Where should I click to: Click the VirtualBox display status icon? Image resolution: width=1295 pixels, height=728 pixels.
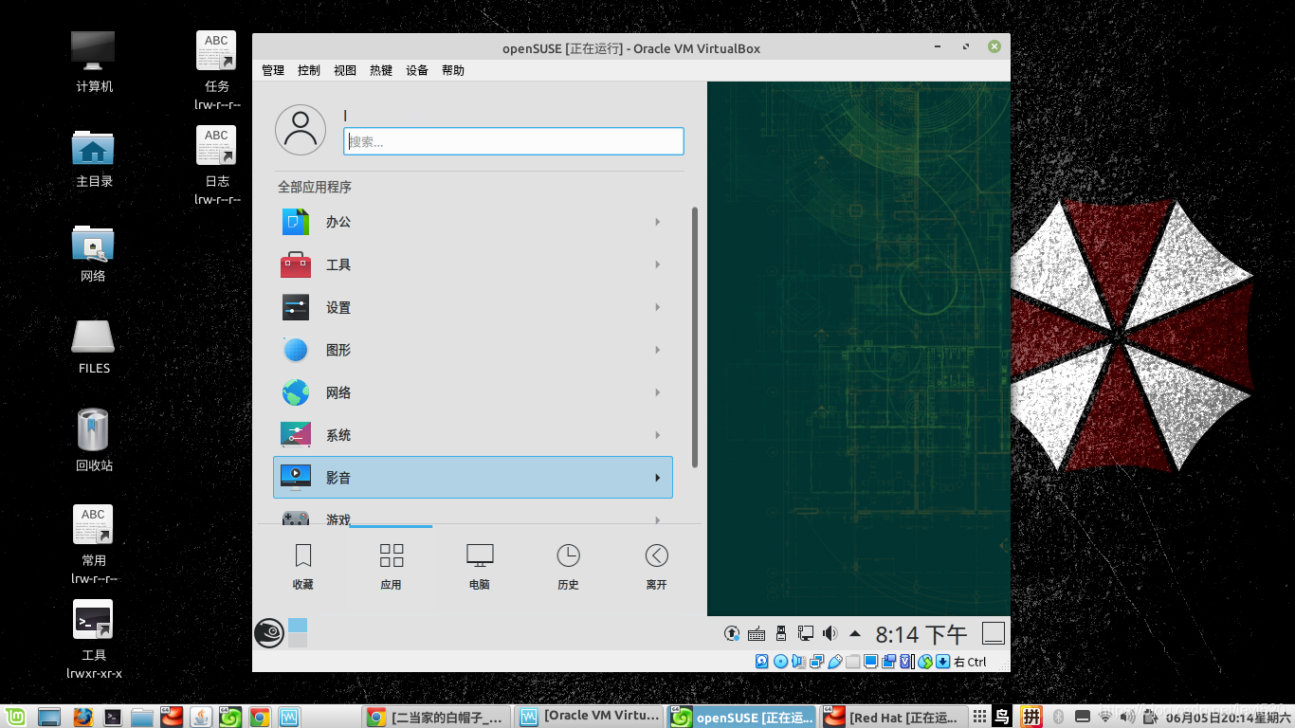870,662
